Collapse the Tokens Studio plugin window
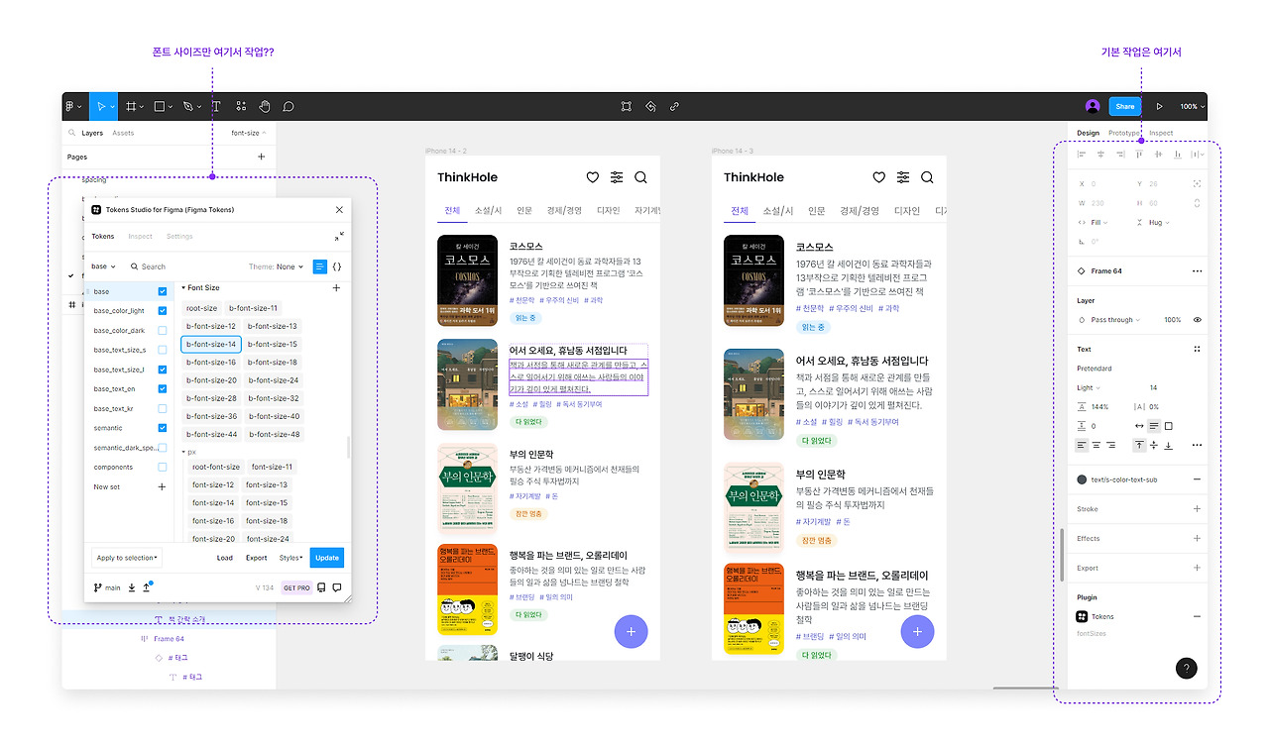1269x744 pixels. tap(339, 237)
